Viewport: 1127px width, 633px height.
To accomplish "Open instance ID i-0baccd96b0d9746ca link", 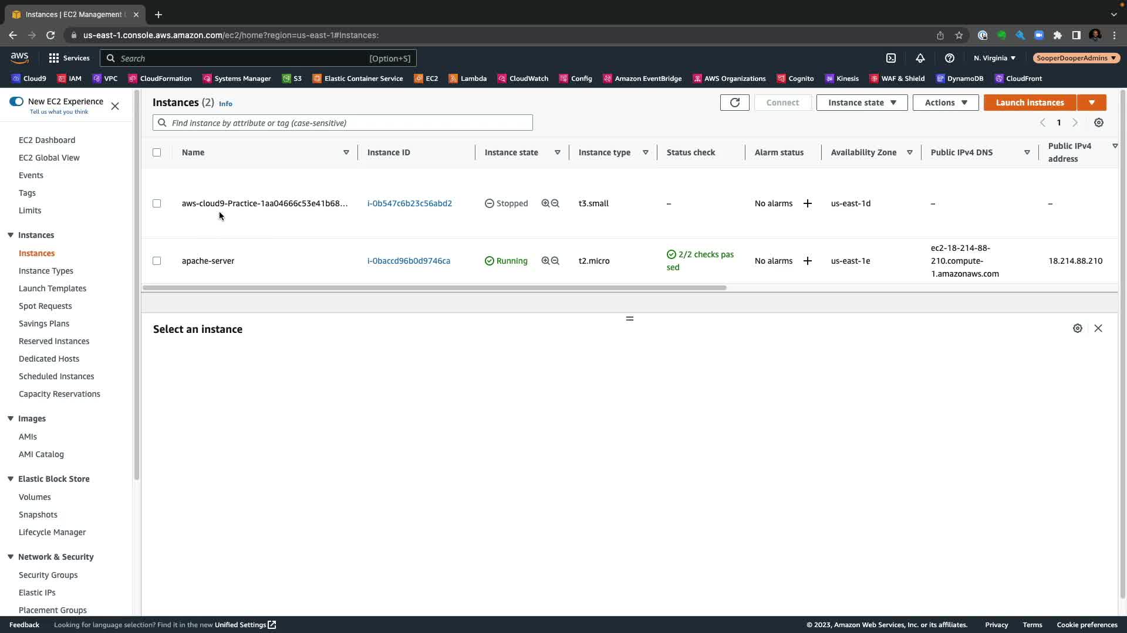I will [409, 261].
